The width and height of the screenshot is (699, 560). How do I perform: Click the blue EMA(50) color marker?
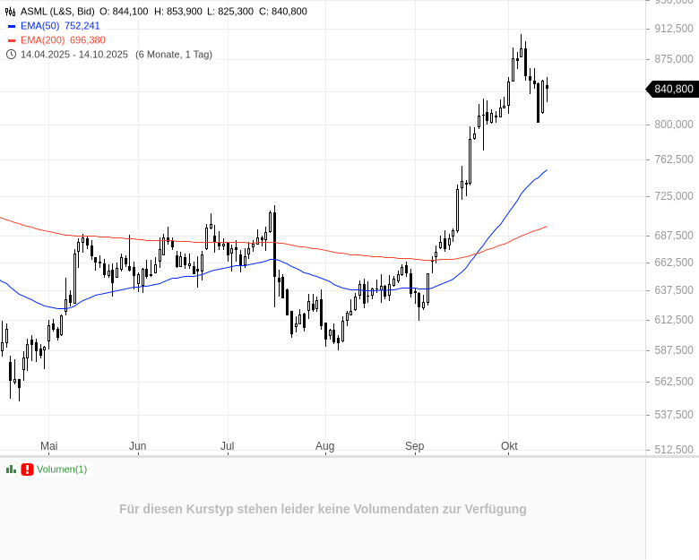(x=11, y=26)
